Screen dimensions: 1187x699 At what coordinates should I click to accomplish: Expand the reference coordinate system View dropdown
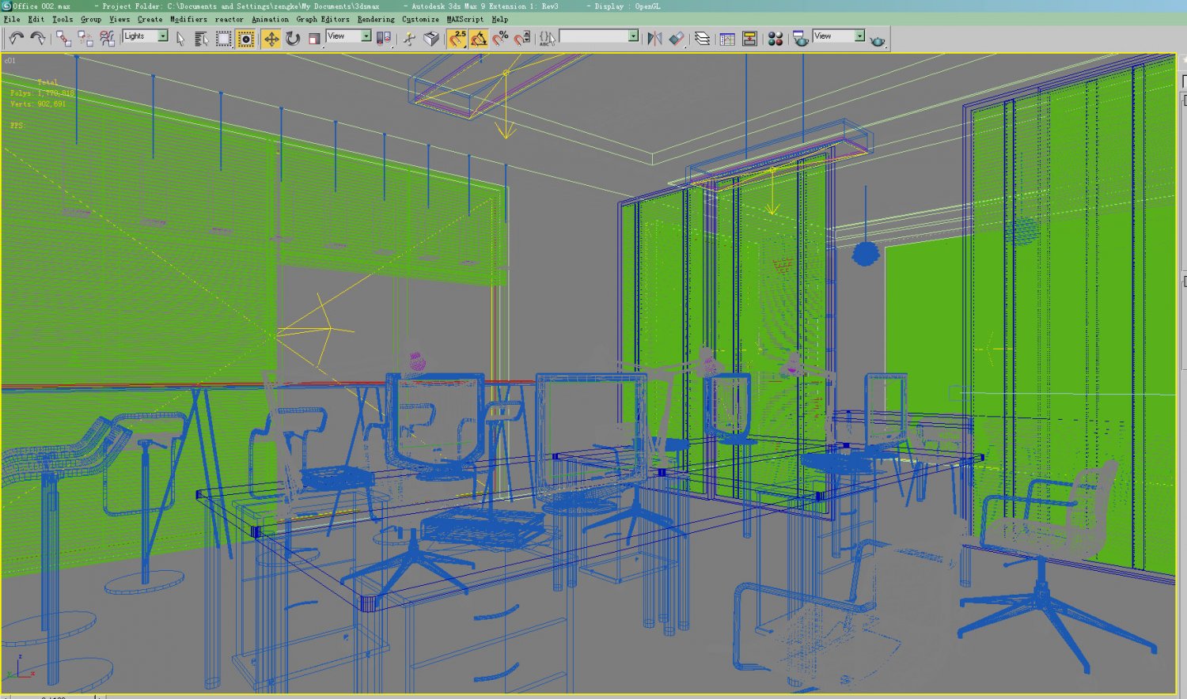point(366,36)
